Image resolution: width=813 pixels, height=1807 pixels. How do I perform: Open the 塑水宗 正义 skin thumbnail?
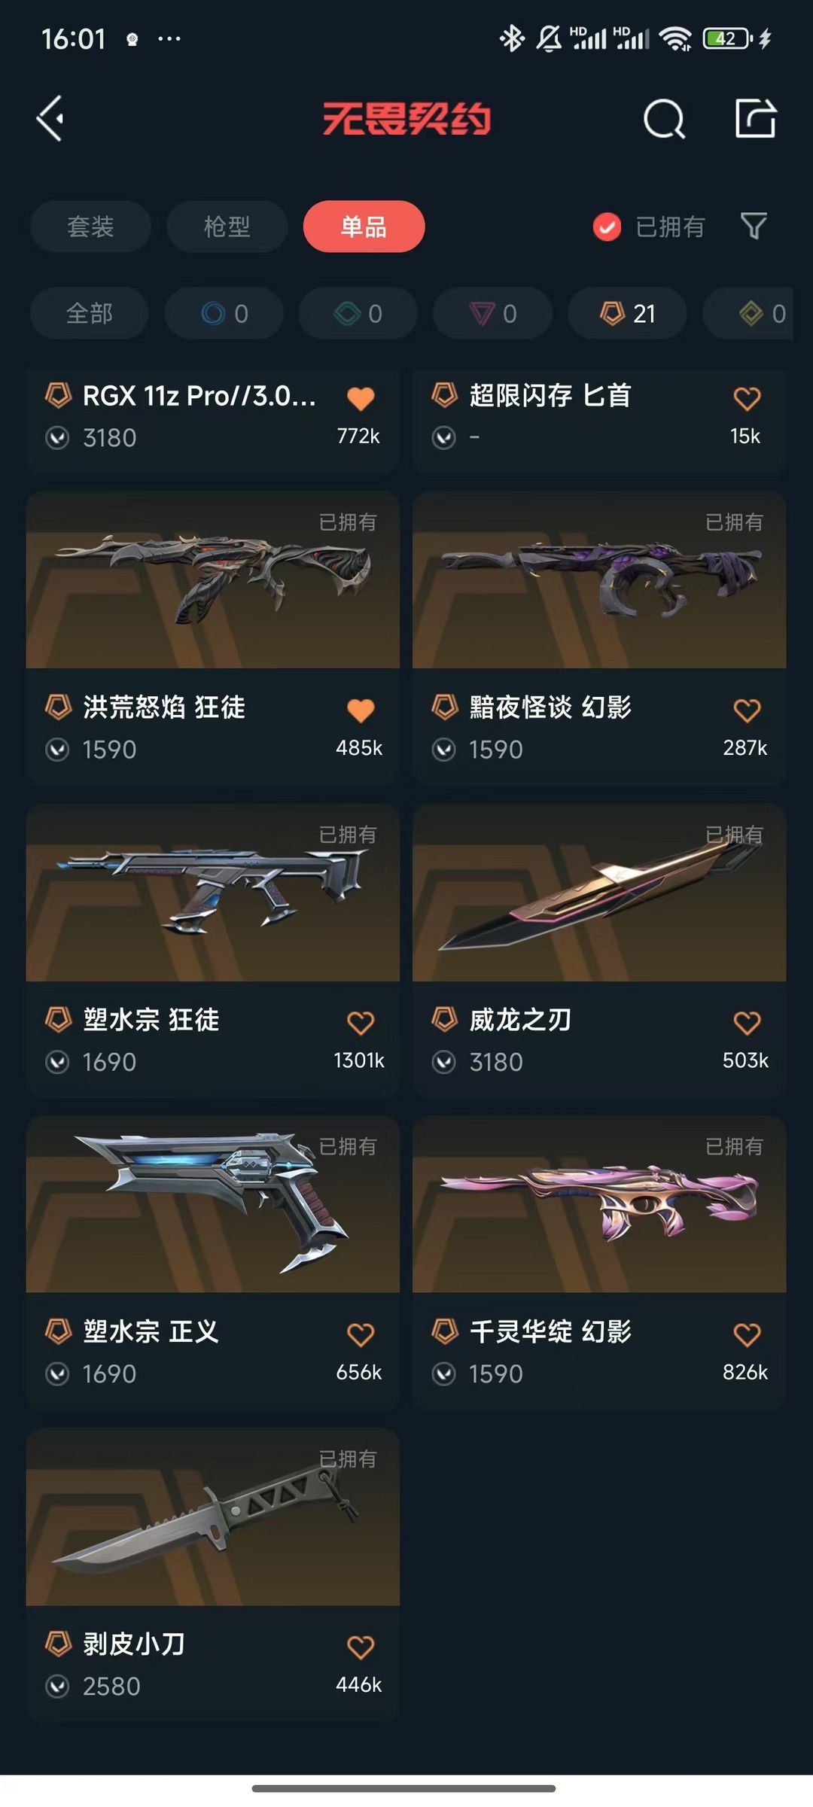tap(213, 1204)
